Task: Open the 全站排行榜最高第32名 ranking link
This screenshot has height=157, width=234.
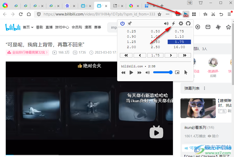Action: click(x=28, y=52)
